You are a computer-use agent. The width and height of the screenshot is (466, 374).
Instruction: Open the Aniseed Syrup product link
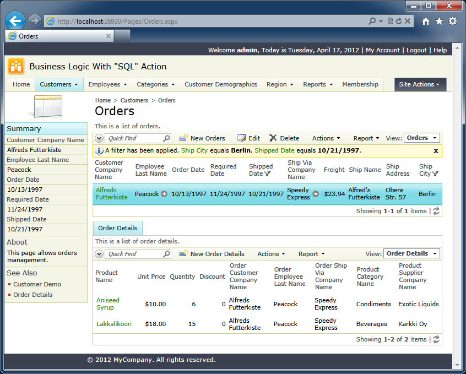[107, 303]
